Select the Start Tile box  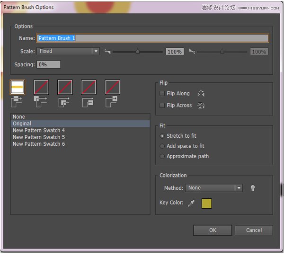point(89,87)
